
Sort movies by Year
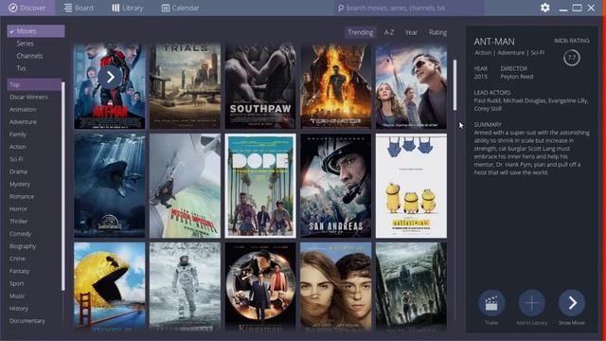coord(411,32)
